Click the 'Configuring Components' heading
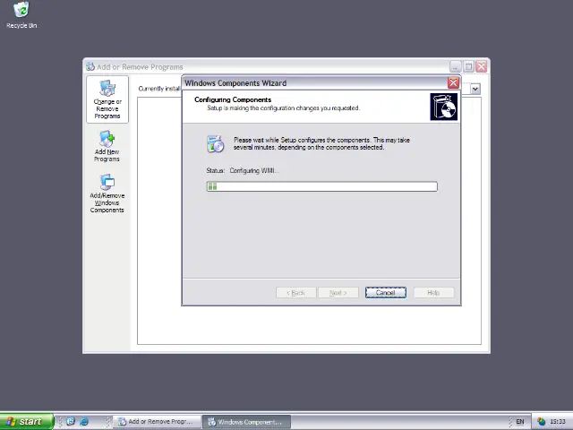The image size is (573, 430). point(233,99)
